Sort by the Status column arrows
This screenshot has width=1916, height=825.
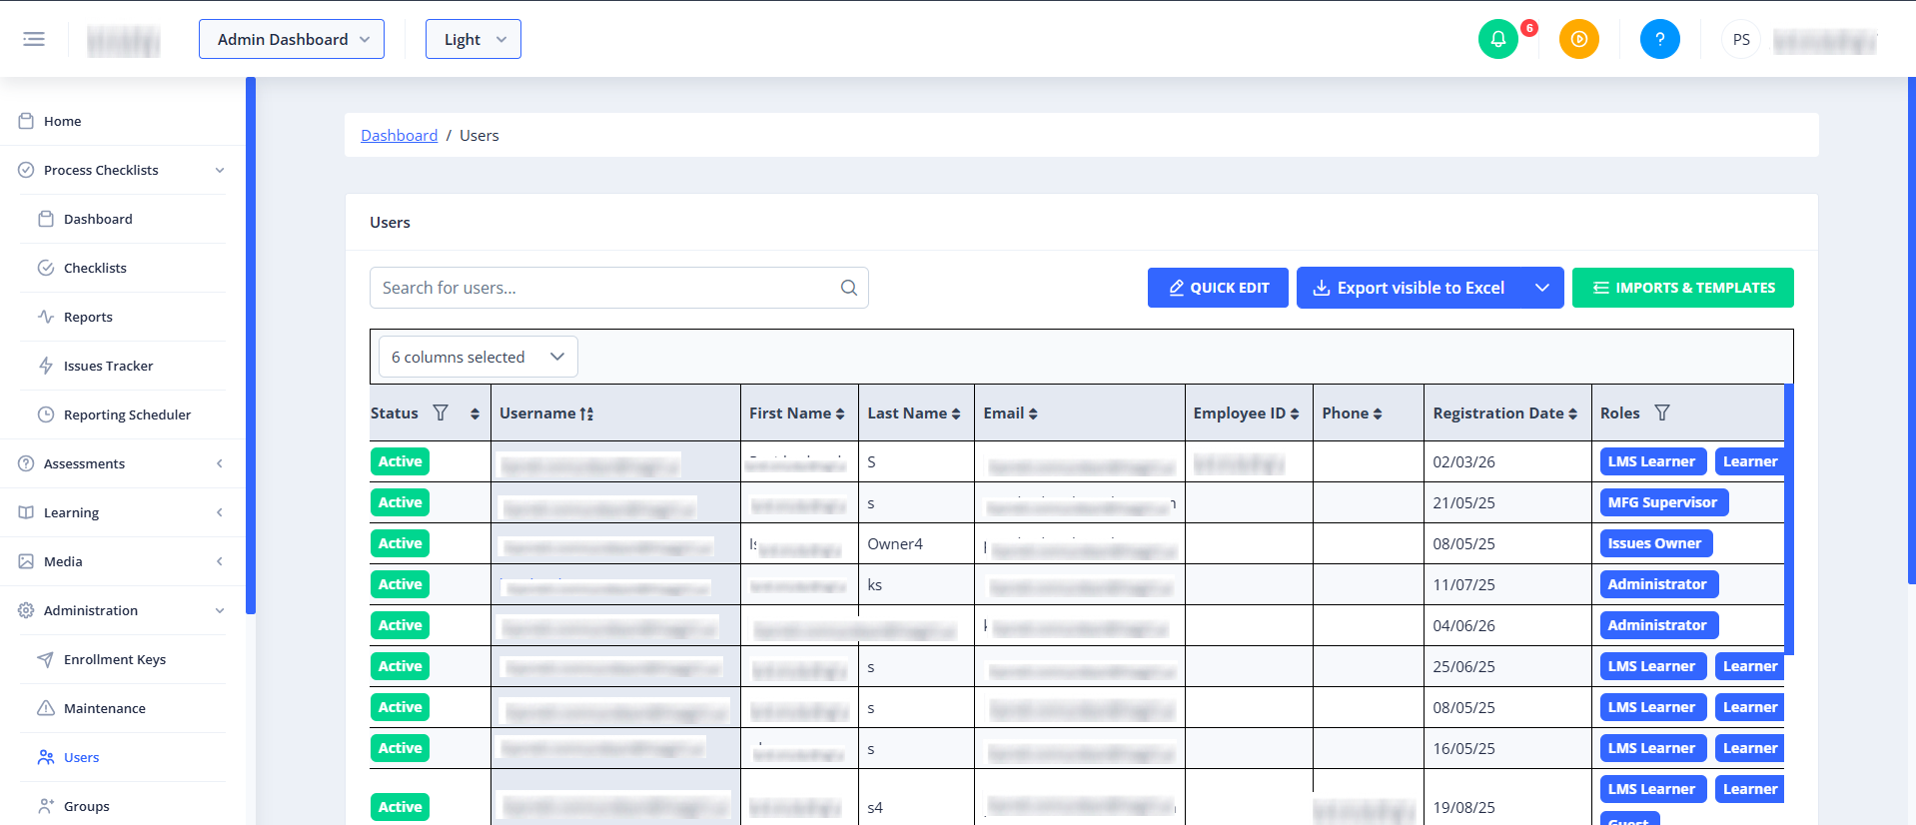coord(475,413)
